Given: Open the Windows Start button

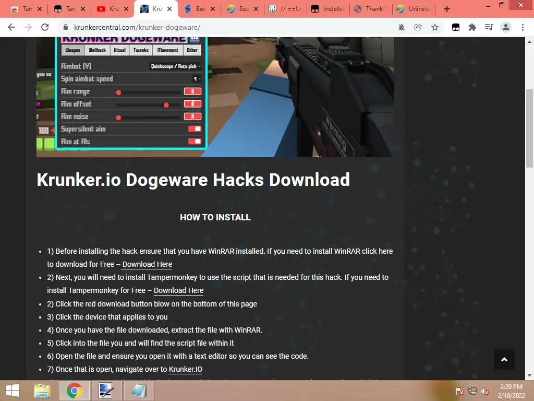Looking at the screenshot, I should point(13,391).
